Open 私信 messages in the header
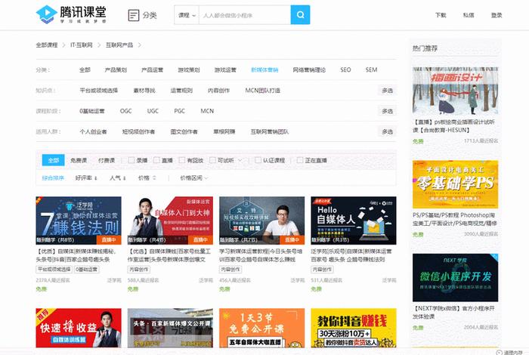Screen dimensions: 529x355 (x=469, y=15)
